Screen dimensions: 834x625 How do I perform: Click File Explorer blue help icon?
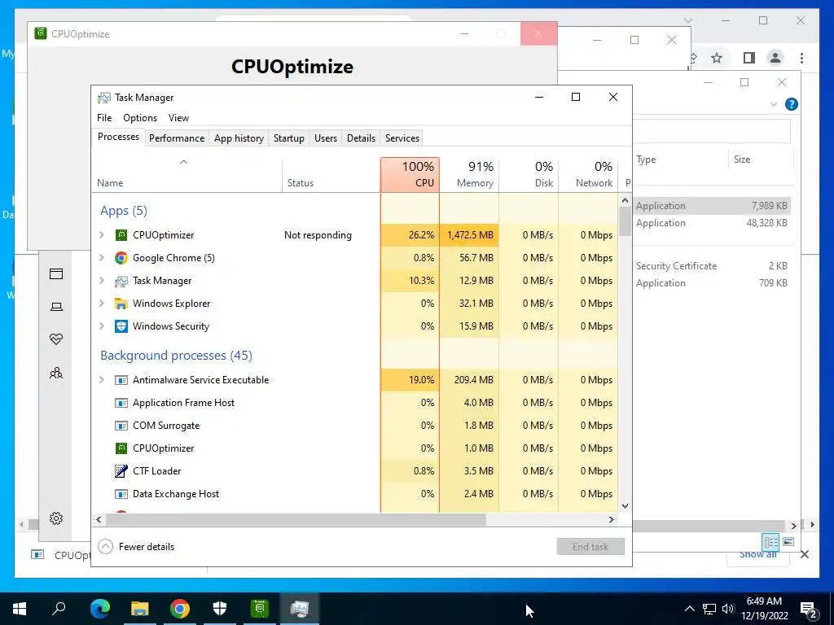(792, 104)
